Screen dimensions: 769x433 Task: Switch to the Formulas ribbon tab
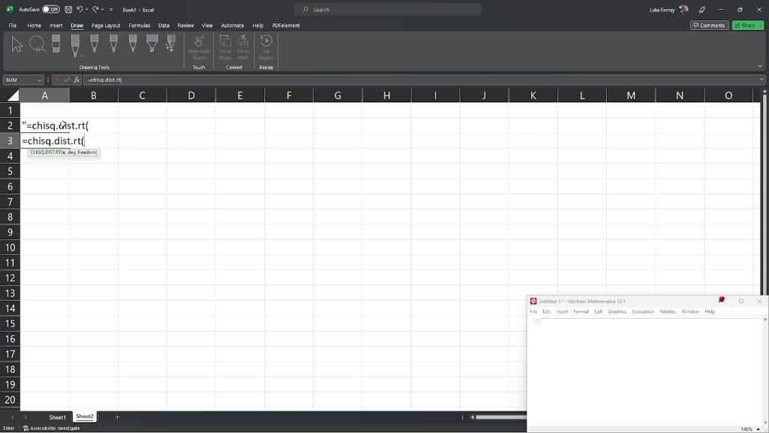(x=139, y=25)
